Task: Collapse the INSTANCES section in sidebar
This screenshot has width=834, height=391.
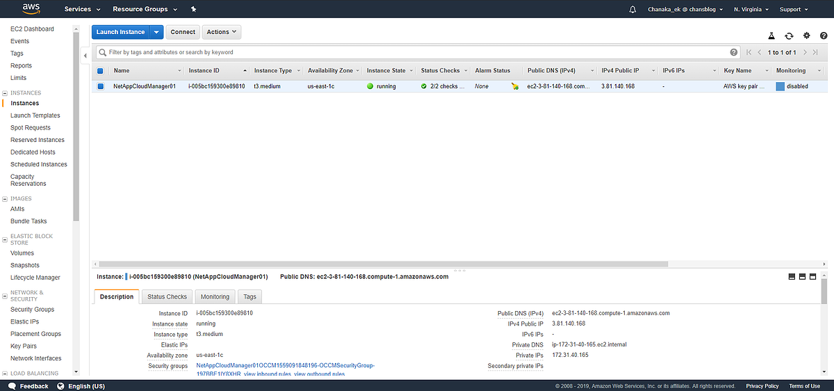Action: click(6, 93)
